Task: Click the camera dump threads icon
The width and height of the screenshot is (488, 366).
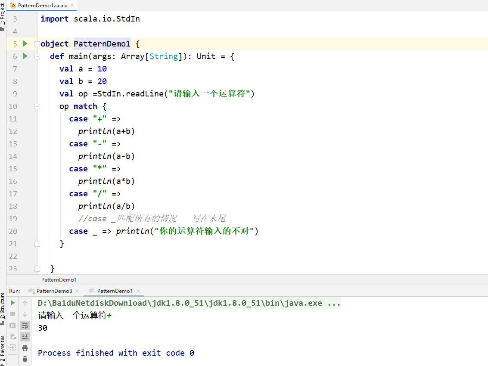Action: pyautogui.click(x=12, y=325)
